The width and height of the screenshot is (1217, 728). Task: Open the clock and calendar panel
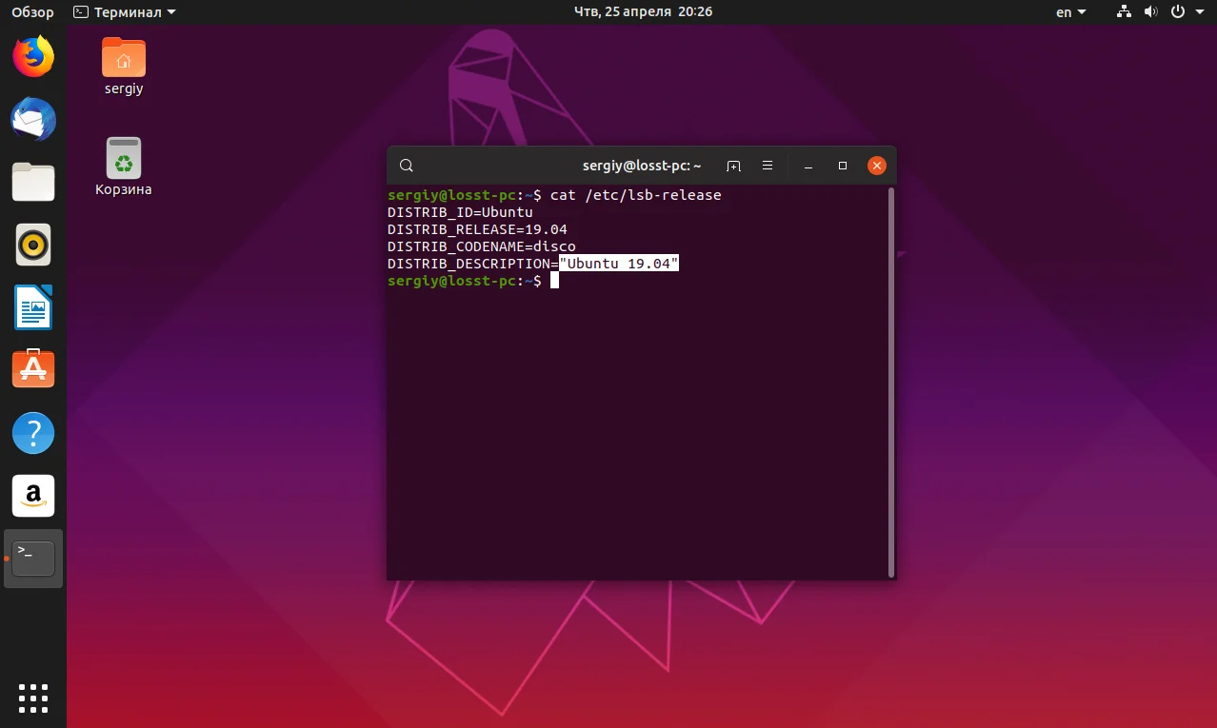click(643, 12)
